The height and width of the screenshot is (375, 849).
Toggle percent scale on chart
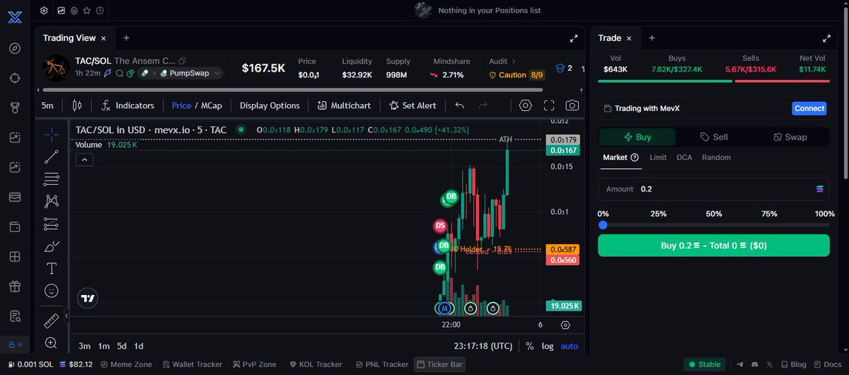(x=530, y=346)
